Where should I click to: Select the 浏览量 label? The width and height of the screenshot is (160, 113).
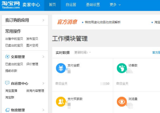pos(133,99)
